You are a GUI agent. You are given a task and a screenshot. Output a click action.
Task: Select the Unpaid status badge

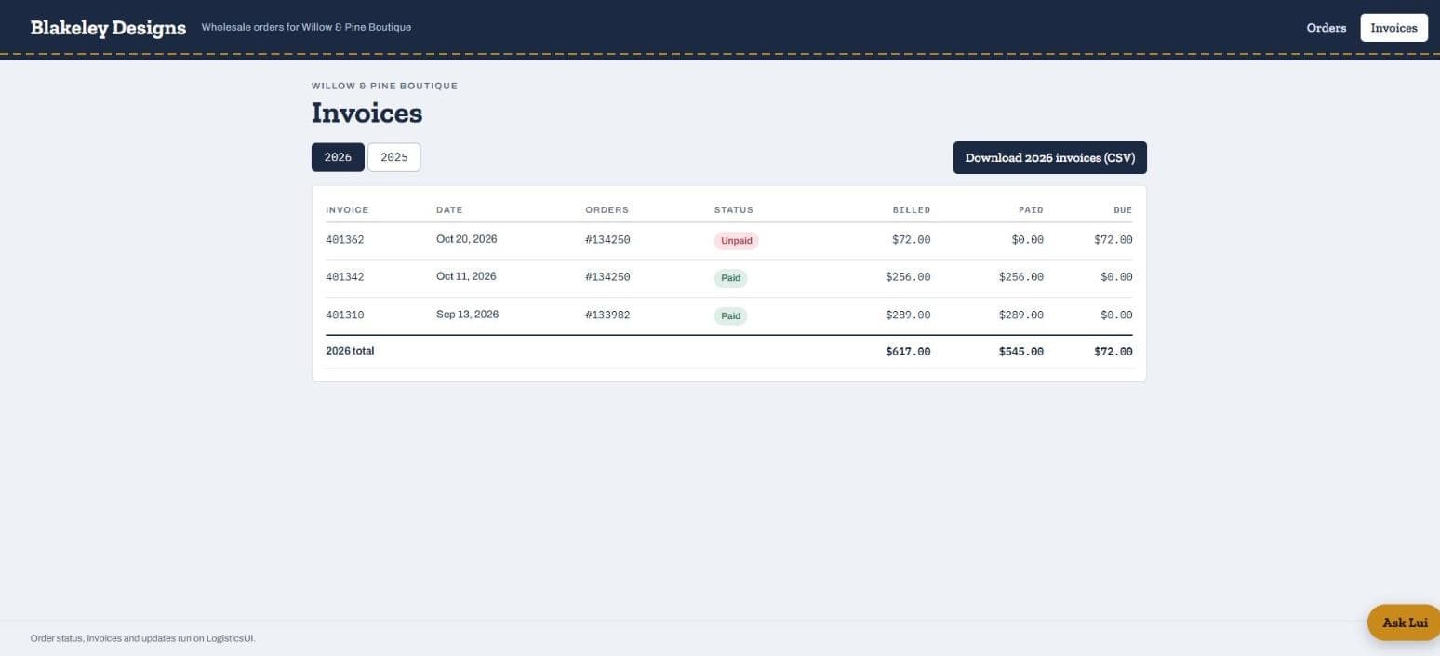click(x=736, y=241)
